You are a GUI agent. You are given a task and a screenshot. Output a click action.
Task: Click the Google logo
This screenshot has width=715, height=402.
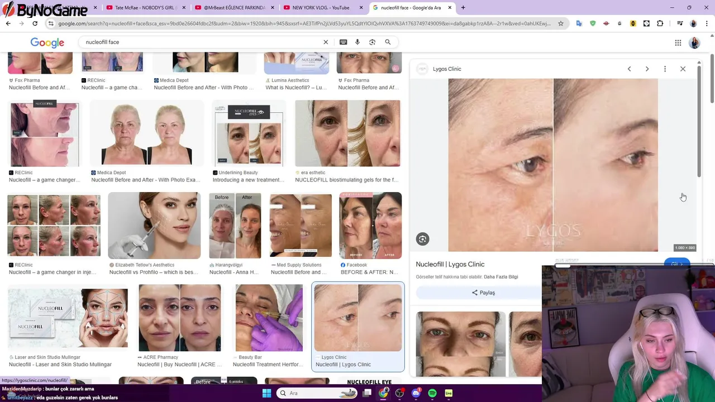click(x=47, y=42)
